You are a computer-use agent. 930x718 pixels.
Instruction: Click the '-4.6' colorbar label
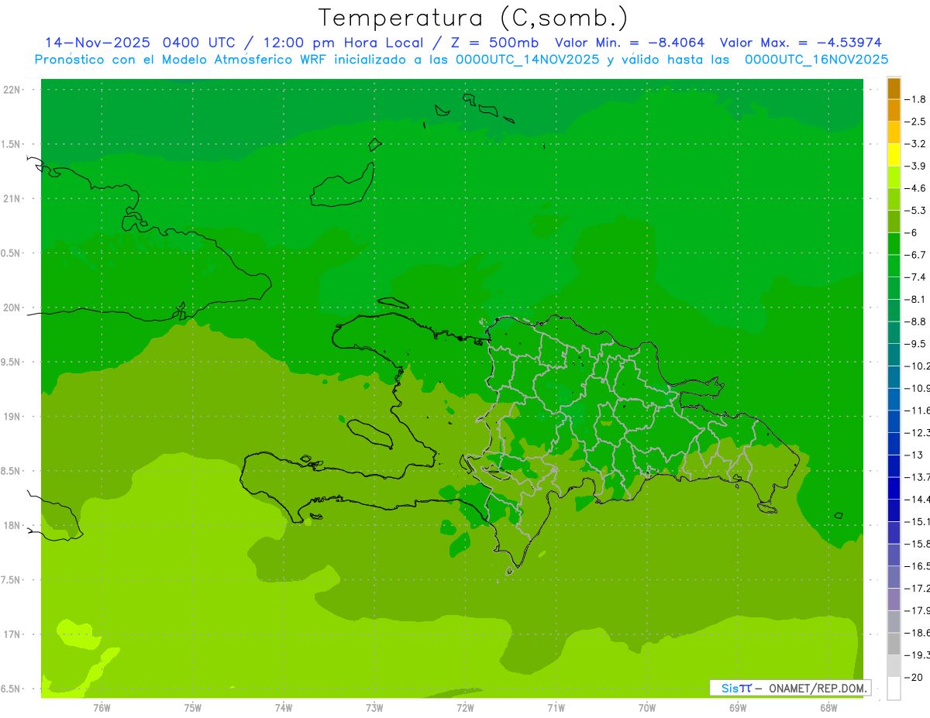coord(916,188)
